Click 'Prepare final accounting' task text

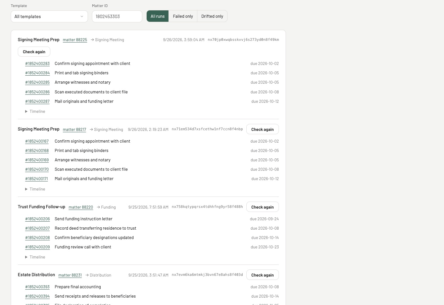78,287
